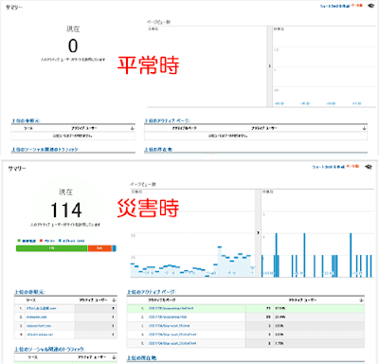Open third active page link in 災害時 table

coord(169,326)
